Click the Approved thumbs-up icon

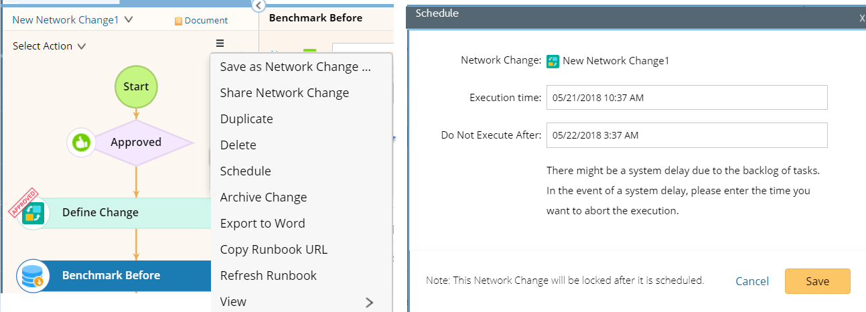[x=81, y=142]
